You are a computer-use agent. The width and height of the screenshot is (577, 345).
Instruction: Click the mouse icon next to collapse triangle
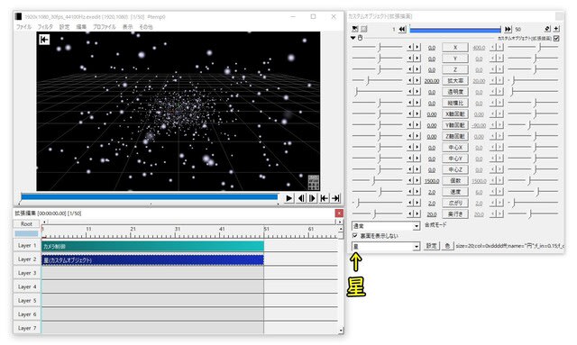point(361,38)
